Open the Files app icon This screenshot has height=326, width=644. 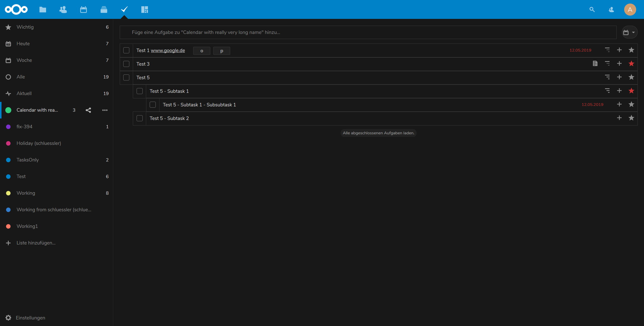43,10
